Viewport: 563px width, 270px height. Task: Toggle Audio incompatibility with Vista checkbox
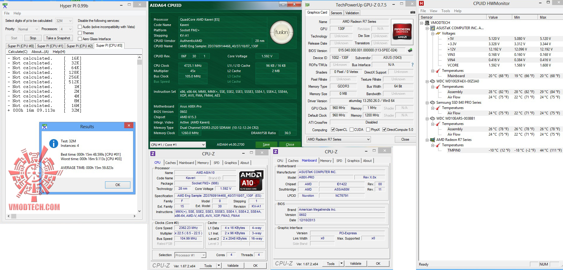click(x=80, y=27)
